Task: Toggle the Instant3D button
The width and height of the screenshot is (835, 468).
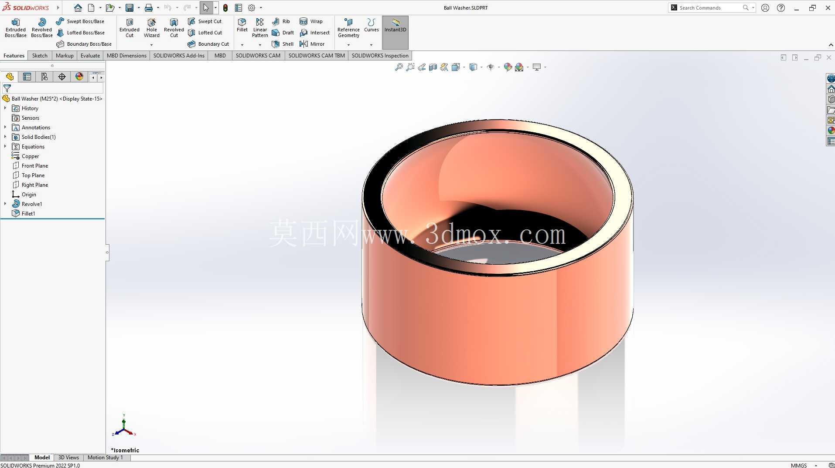Action: pos(395,32)
